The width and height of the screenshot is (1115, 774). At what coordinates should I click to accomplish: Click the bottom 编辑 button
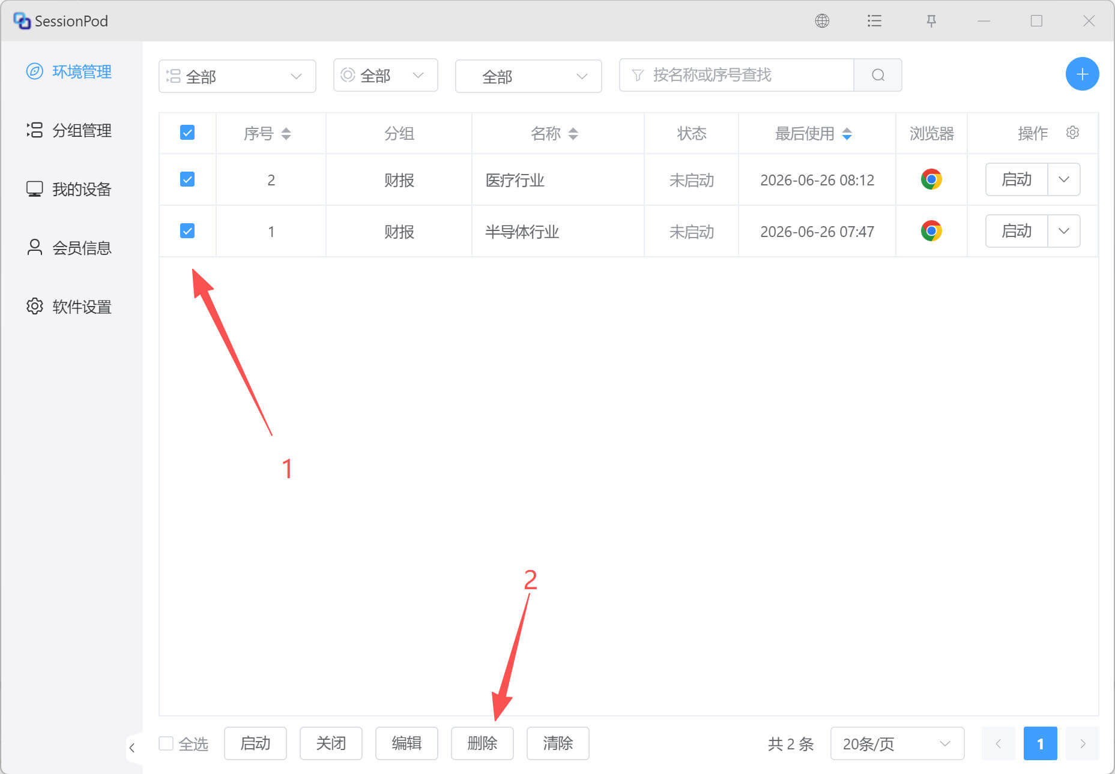pos(406,743)
